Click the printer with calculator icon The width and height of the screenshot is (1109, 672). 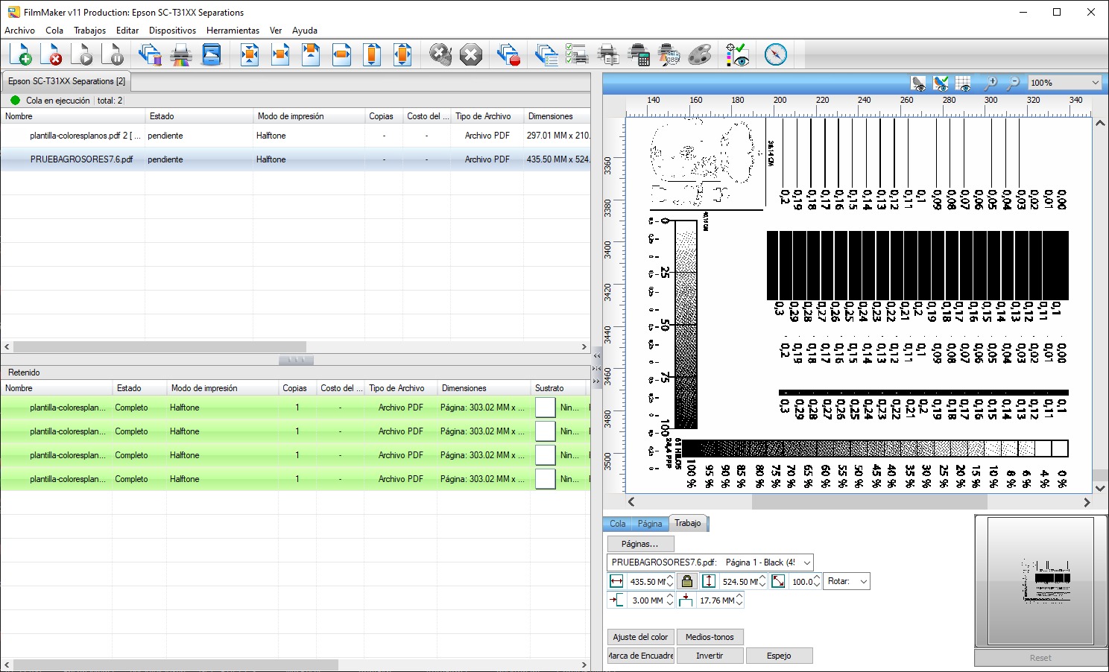(x=639, y=54)
